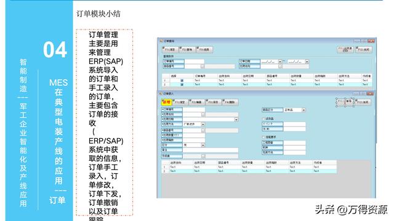This screenshot has width=394, height=221.
Task: Open the 出荷日期 dropdown in the order entry window
Action: (x=236, y=120)
